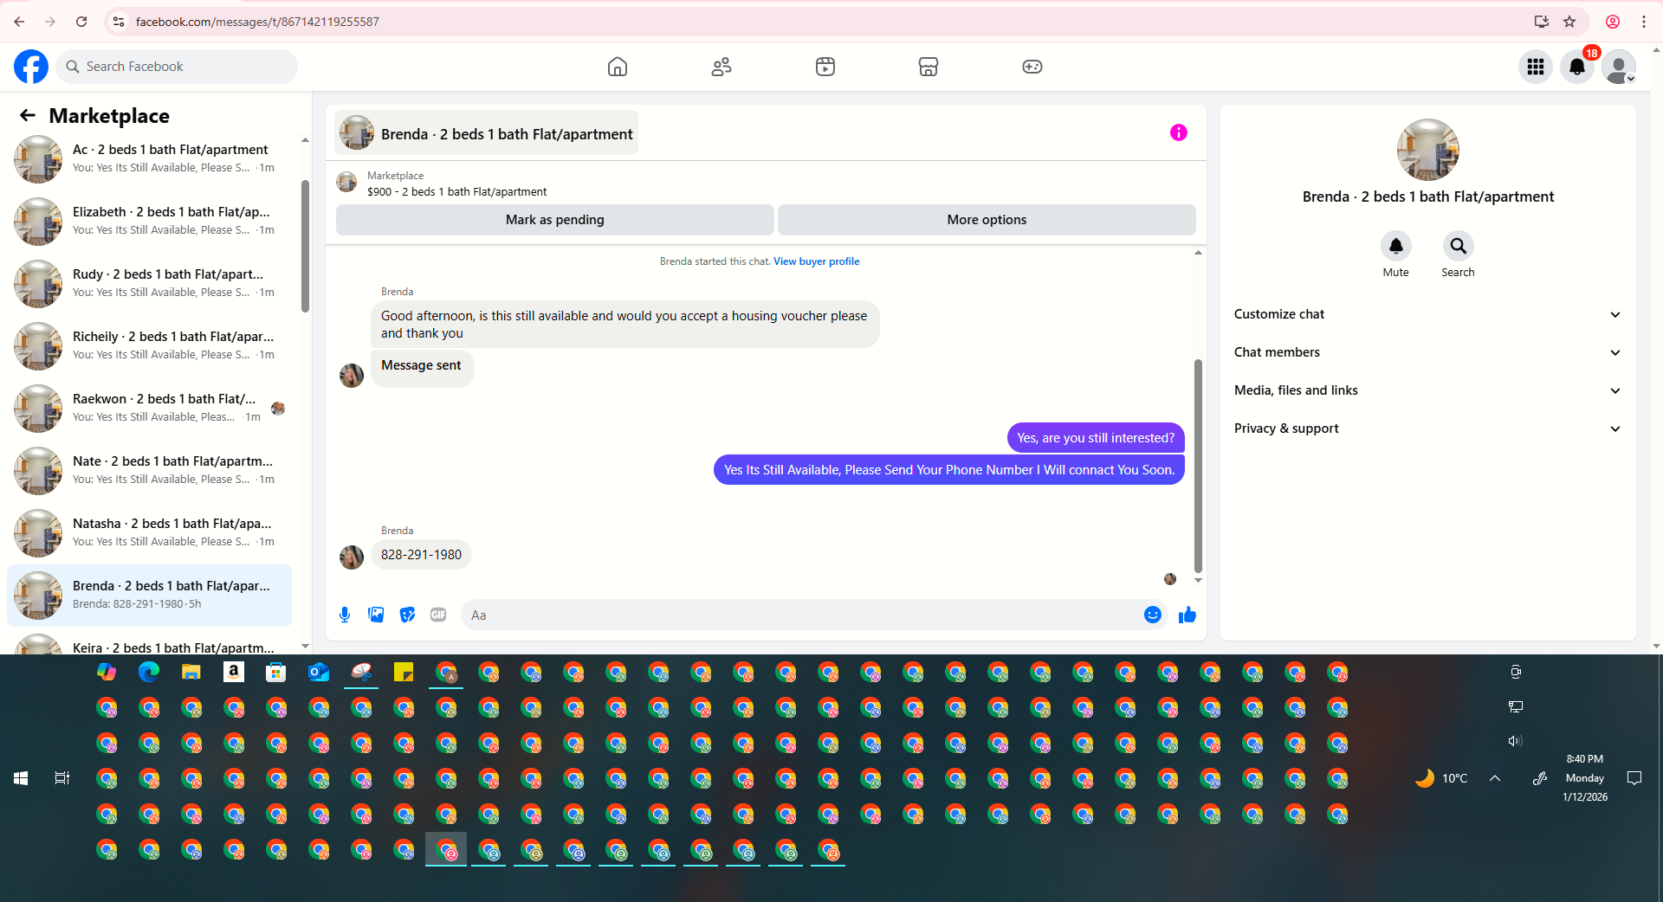Open Elizabeth conversation in the chat list

tap(149, 222)
